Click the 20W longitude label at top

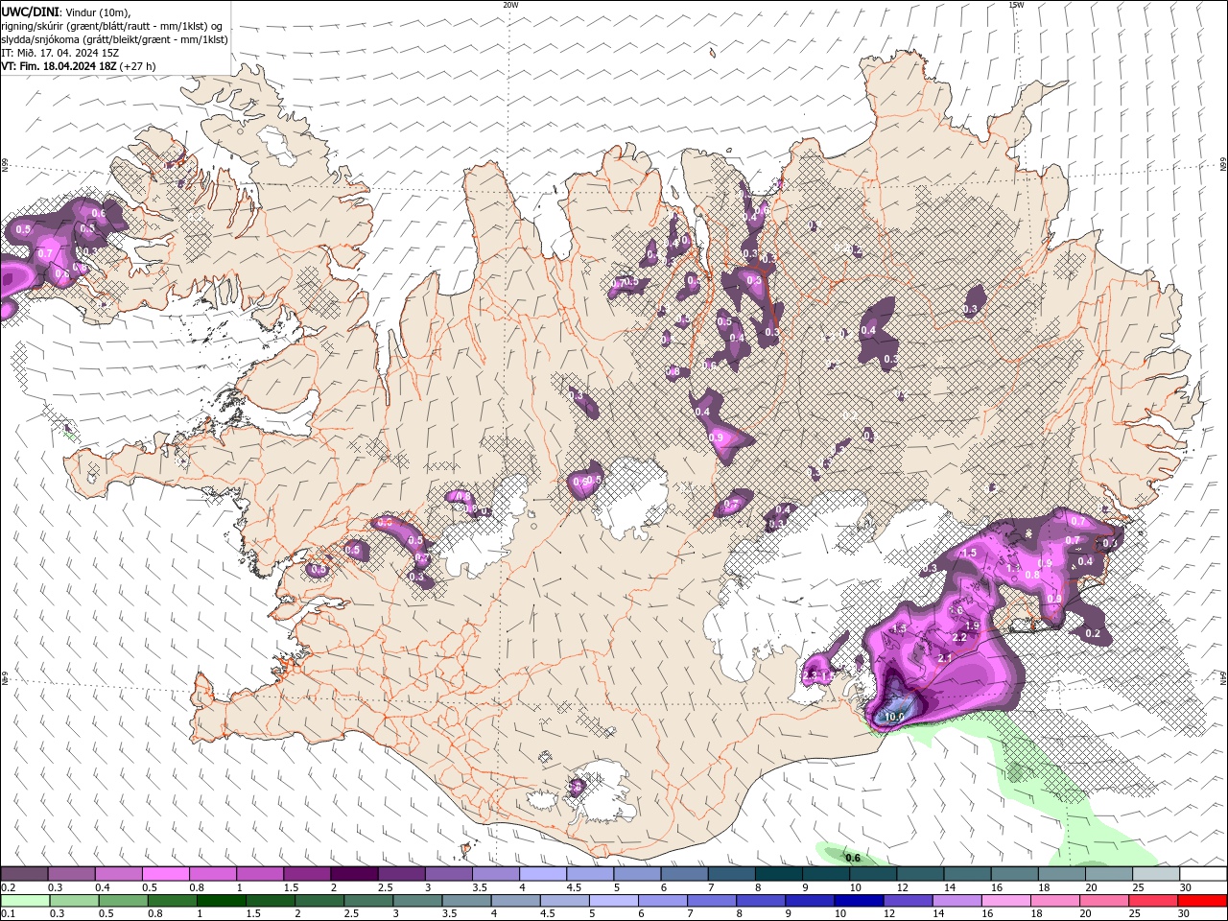point(510,4)
